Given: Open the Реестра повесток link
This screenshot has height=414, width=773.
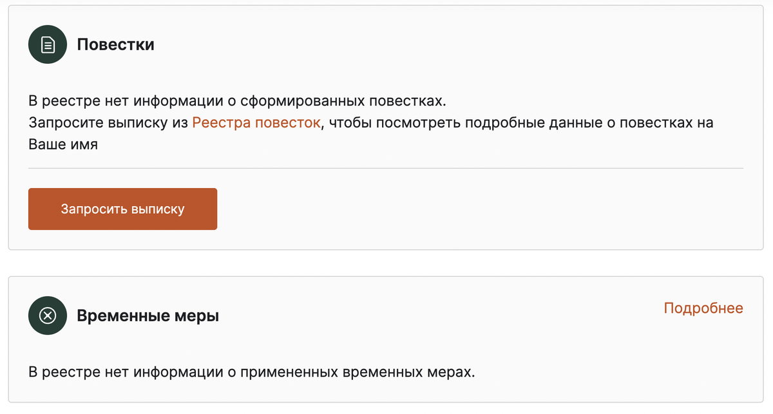Looking at the screenshot, I should point(256,122).
